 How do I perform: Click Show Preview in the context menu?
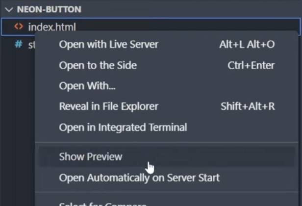pyautogui.click(x=91, y=157)
